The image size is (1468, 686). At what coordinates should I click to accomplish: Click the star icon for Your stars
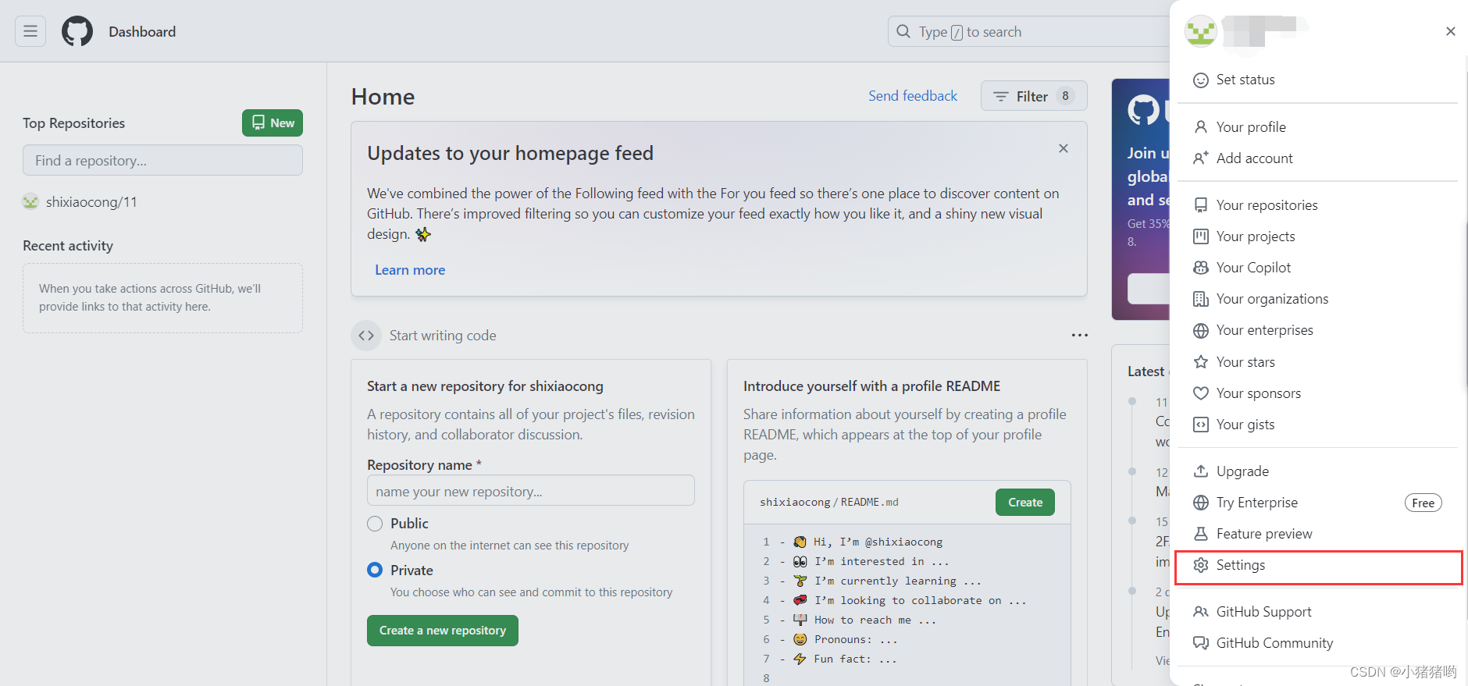pyautogui.click(x=1201, y=362)
